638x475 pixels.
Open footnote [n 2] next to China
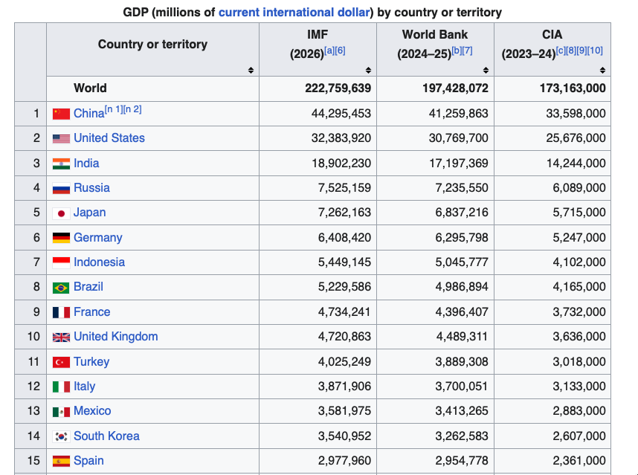132,109
